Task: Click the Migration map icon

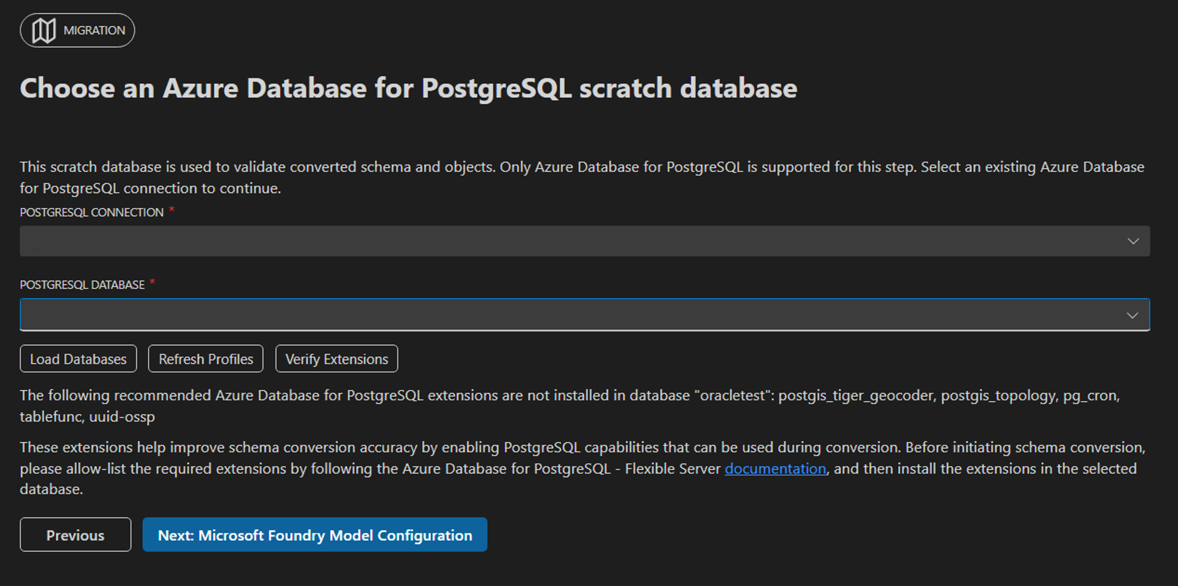Action: point(44,30)
